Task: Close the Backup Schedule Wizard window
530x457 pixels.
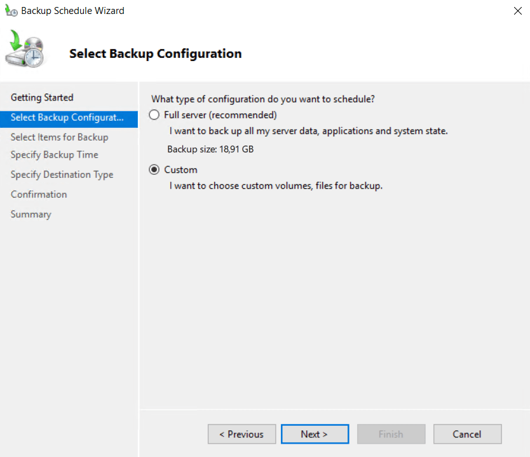Action: click(x=517, y=11)
